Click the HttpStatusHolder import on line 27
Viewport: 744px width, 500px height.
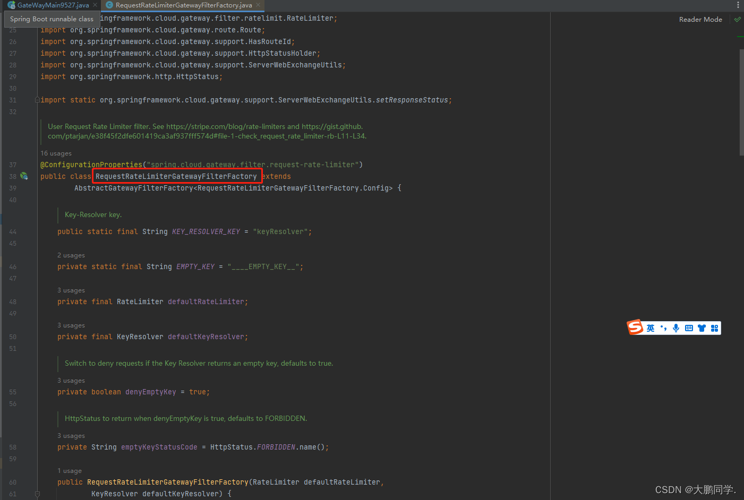point(283,53)
